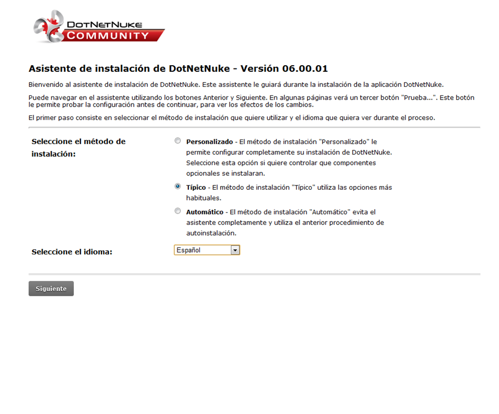The width and height of the screenshot is (499, 414).
Task: Click the 'Asistente de instalación de DotNetNuke' heading
Action: tap(178, 68)
